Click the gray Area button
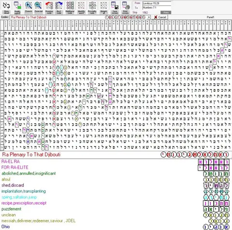232x230 pixels. 166,13
